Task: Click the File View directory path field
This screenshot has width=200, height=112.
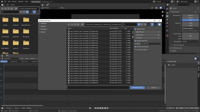Action: point(103,24)
